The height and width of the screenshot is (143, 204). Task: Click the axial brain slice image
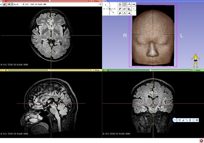click(51, 35)
